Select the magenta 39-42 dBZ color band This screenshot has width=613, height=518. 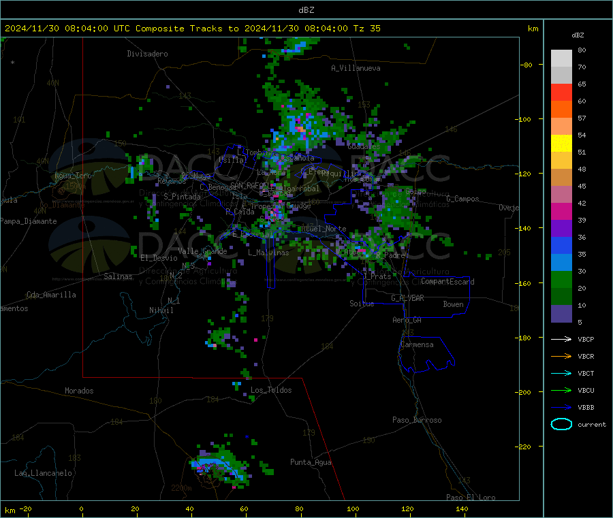point(561,211)
